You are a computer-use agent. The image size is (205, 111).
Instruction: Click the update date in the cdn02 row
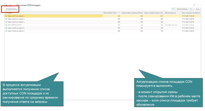pos(188,19)
